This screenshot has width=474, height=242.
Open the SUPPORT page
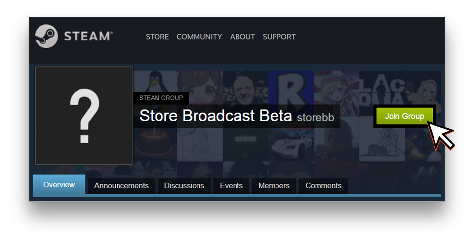(x=279, y=37)
